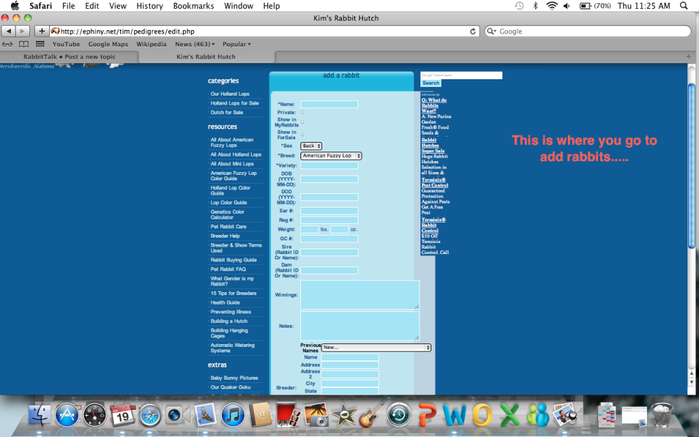The image size is (699, 437).
Task: Open iPhoto from the dock
Action: click(x=316, y=415)
